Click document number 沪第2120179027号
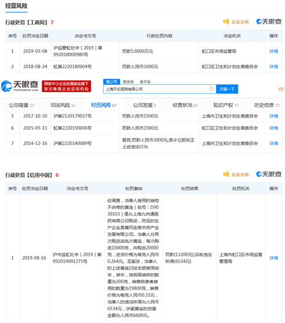The image size is (285, 323). (73, 116)
